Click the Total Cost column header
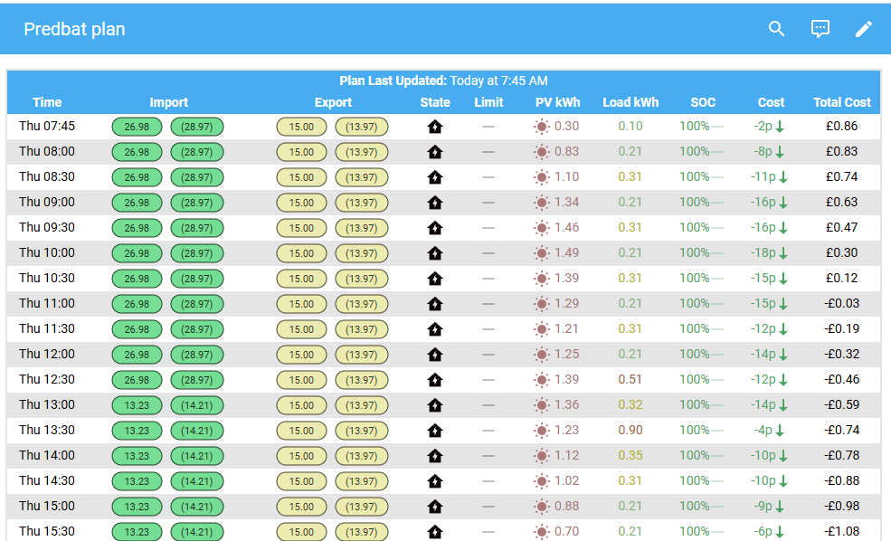Viewport: 891px width, 541px height. (x=841, y=102)
